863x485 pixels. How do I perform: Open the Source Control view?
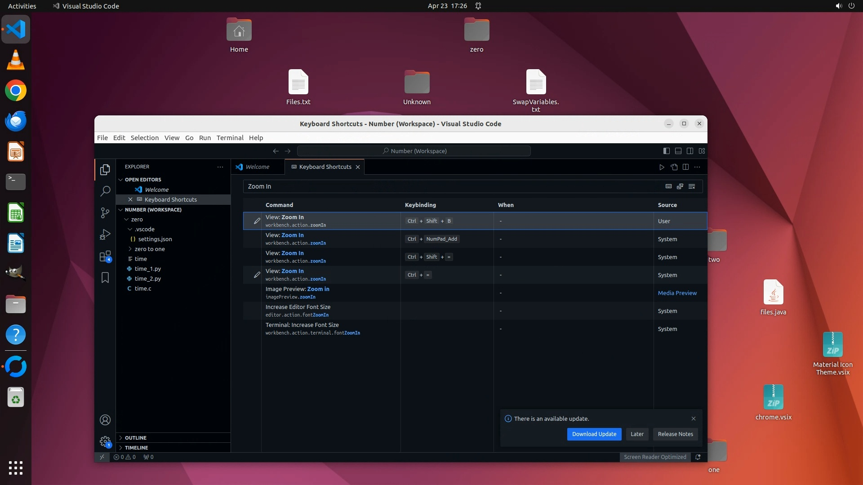[105, 213]
